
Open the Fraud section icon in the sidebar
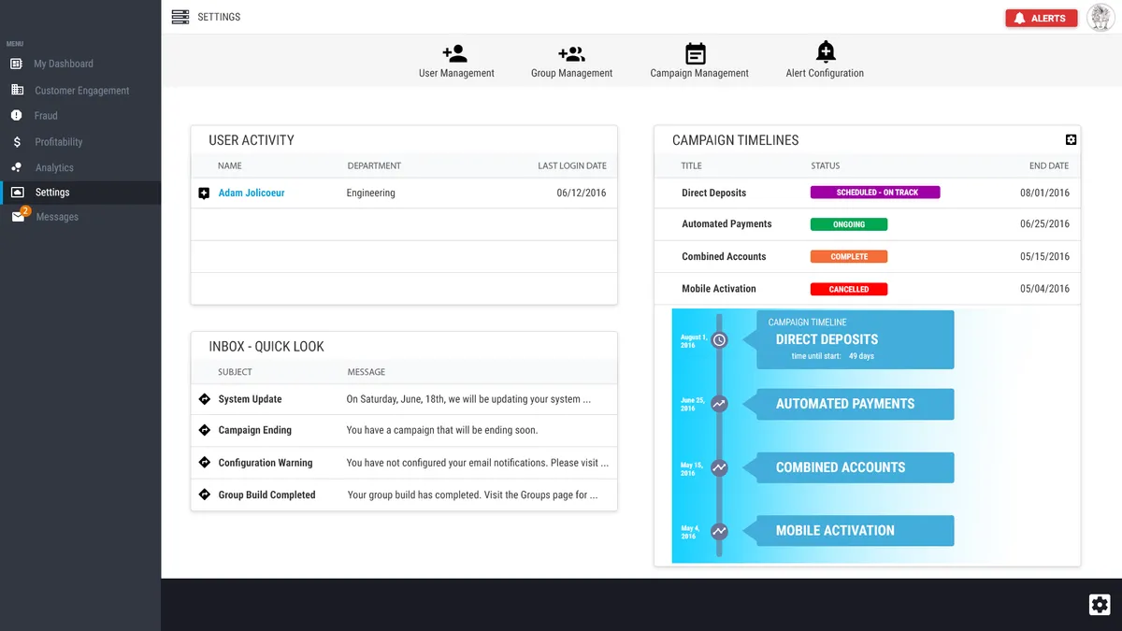pos(17,116)
